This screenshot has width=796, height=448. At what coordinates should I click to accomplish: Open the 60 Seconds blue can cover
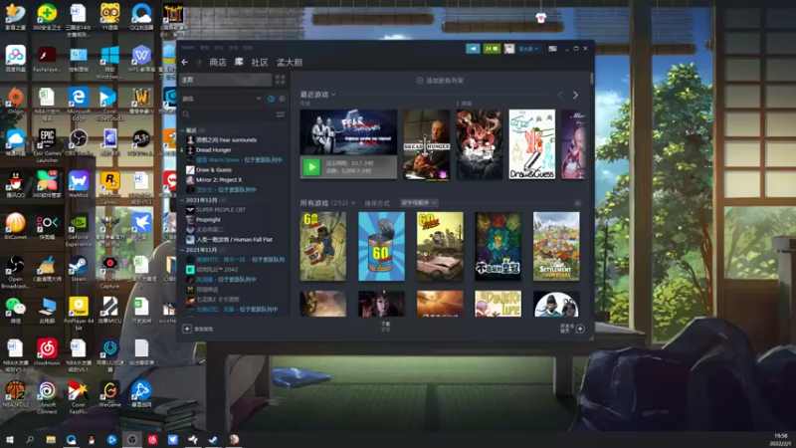(381, 246)
